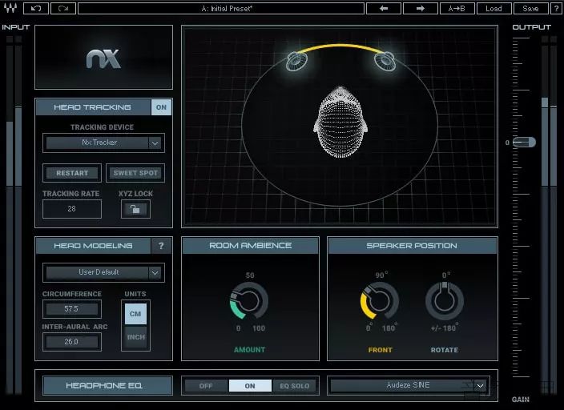Click Load in the top bar
This screenshot has height=410, width=564.
[x=493, y=8]
